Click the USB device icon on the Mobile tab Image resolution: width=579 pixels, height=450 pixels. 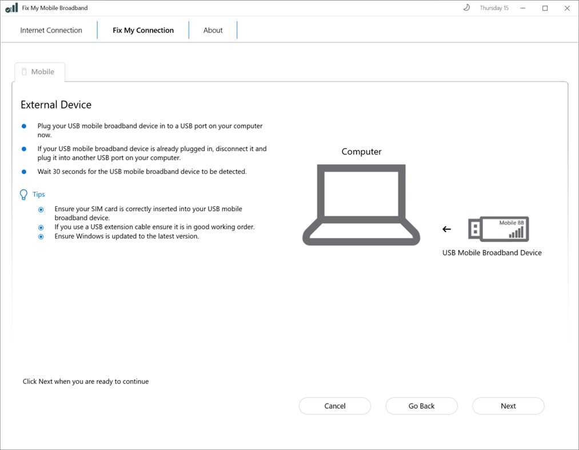(x=23, y=71)
